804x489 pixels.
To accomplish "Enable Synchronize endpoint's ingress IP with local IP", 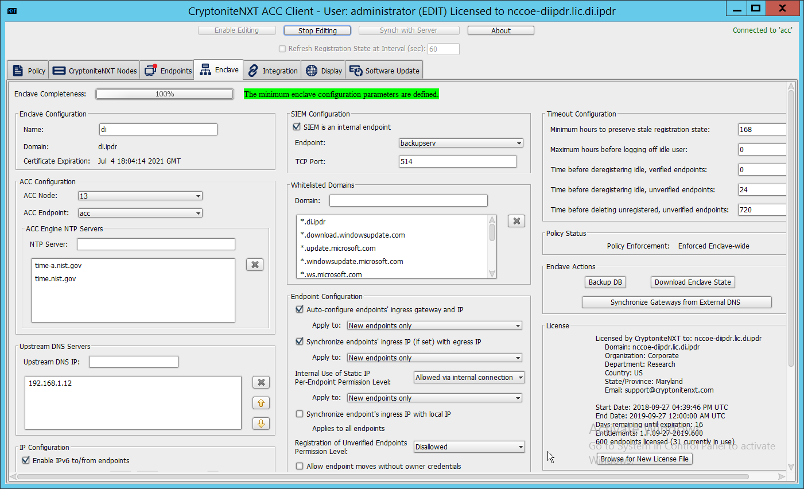I will pyautogui.click(x=299, y=414).
